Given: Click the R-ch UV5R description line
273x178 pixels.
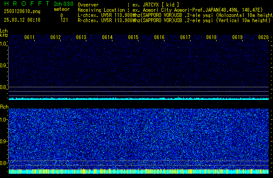Looking at the screenshot, I should click(x=174, y=20).
